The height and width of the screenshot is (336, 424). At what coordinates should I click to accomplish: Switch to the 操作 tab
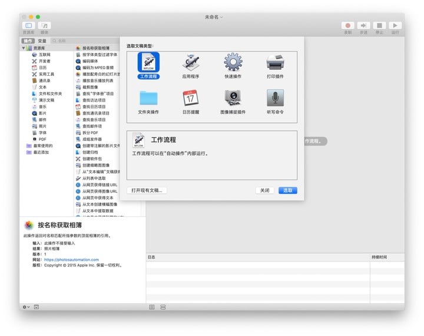[x=28, y=41]
